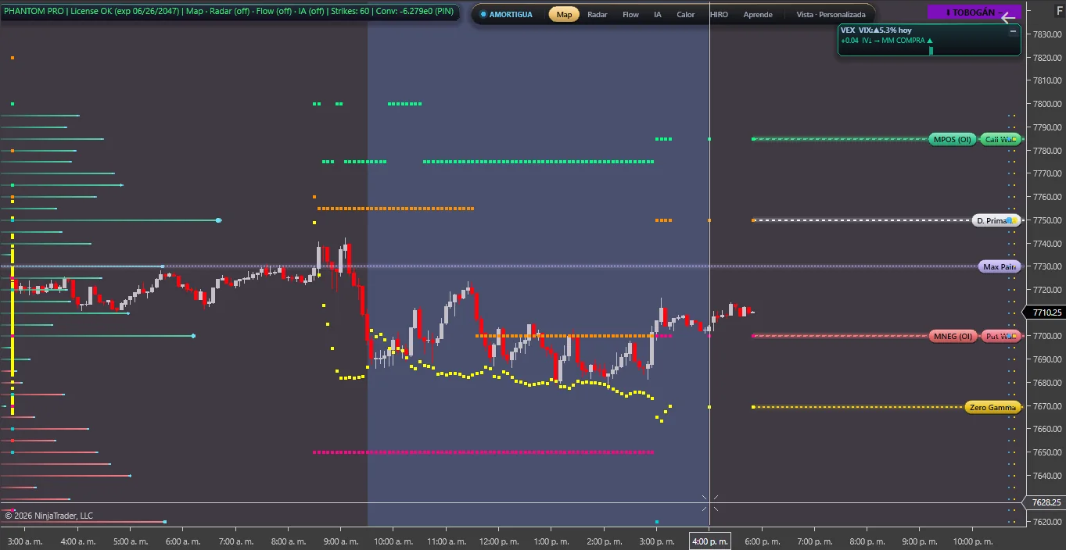Click the 7800.00 price axis label
This screenshot has width=1066, height=550.
pos(1049,104)
